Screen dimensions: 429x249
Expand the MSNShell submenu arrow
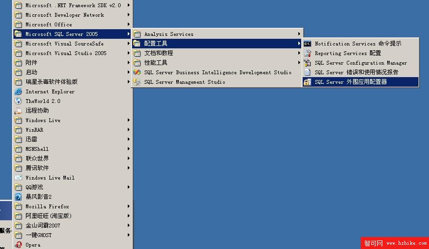point(129,149)
